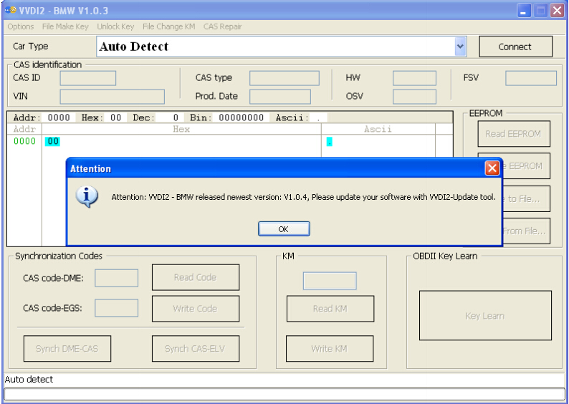Image resolution: width=569 pixels, height=404 pixels.
Task: Click the Write KM button
Action: [x=330, y=349]
